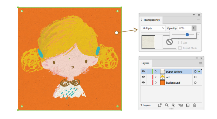
Task: Click the paper texture layer thumbnail
Action: coord(162,71)
